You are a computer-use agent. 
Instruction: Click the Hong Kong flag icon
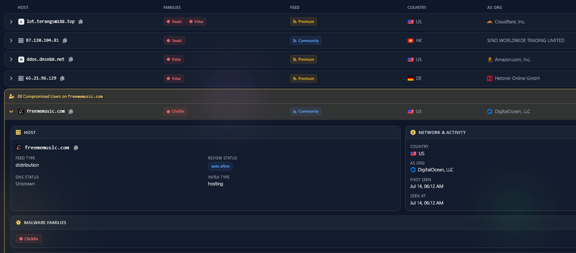(411, 41)
